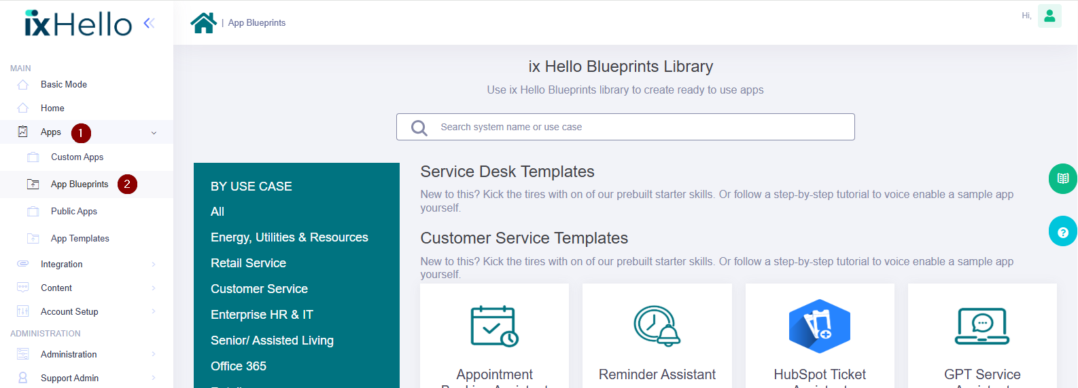The height and width of the screenshot is (388, 1078).
Task: Filter blueprints by All use cases
Action: (x=218, y=212)
